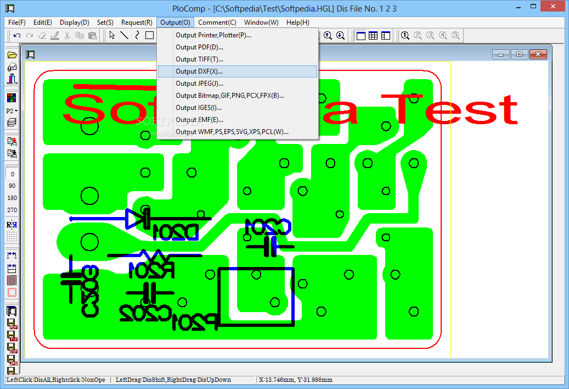Image resolution: width=569 pixels, height=389 pixels.
Task: Click the magnifier with down arrow
Action: pos(340,36)
